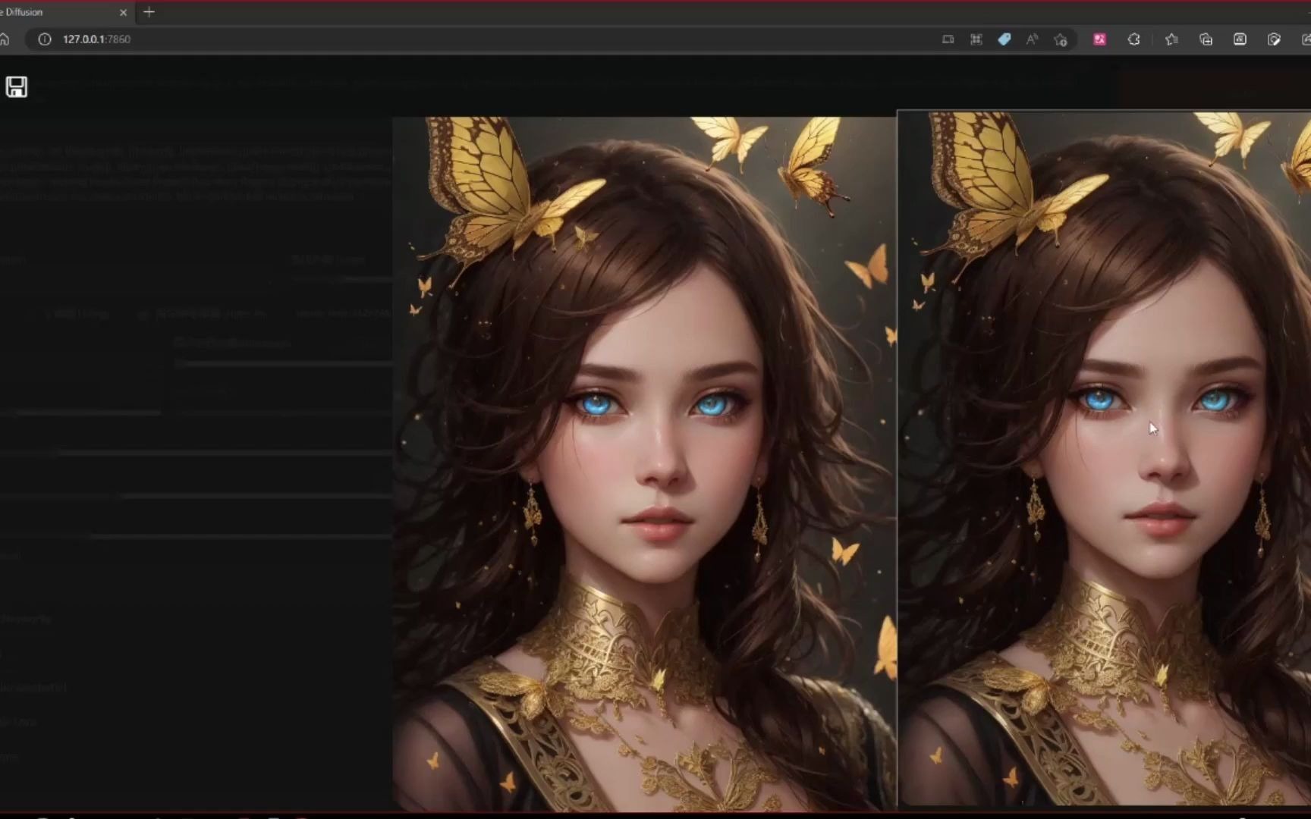Click the shield-with-pen icon in the toolbar
The width and height of the screenshot is (1311, 819).
tap(1274, 39)
